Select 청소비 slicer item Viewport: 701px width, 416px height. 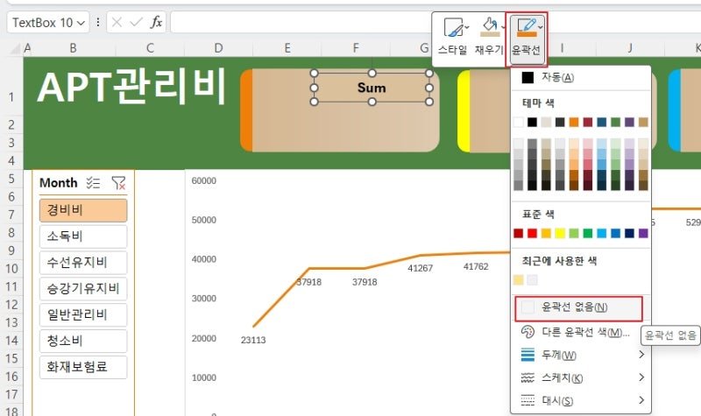click(83, 341)
